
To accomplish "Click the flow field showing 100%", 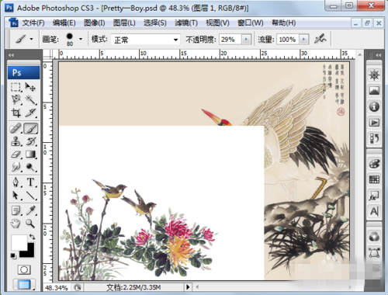I will pyautogui.click(x=288, y=40).
